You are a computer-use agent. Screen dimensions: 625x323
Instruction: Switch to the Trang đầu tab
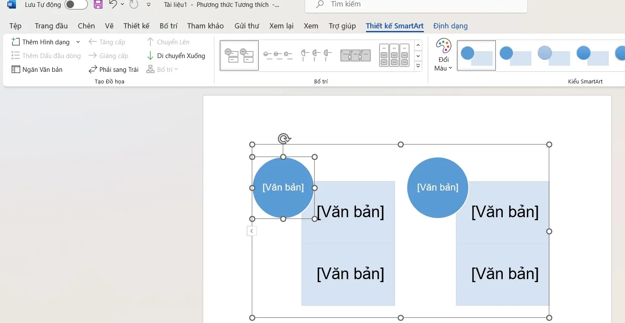pos(51,26)
